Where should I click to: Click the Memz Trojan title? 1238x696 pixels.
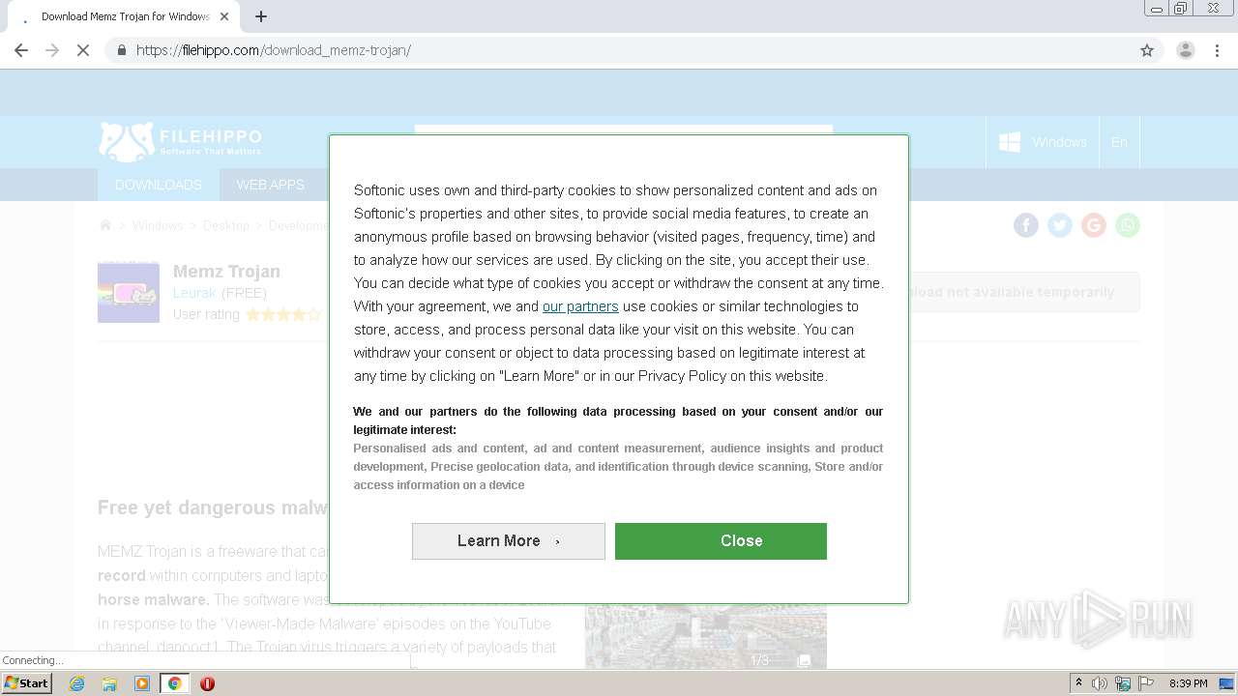226,272
